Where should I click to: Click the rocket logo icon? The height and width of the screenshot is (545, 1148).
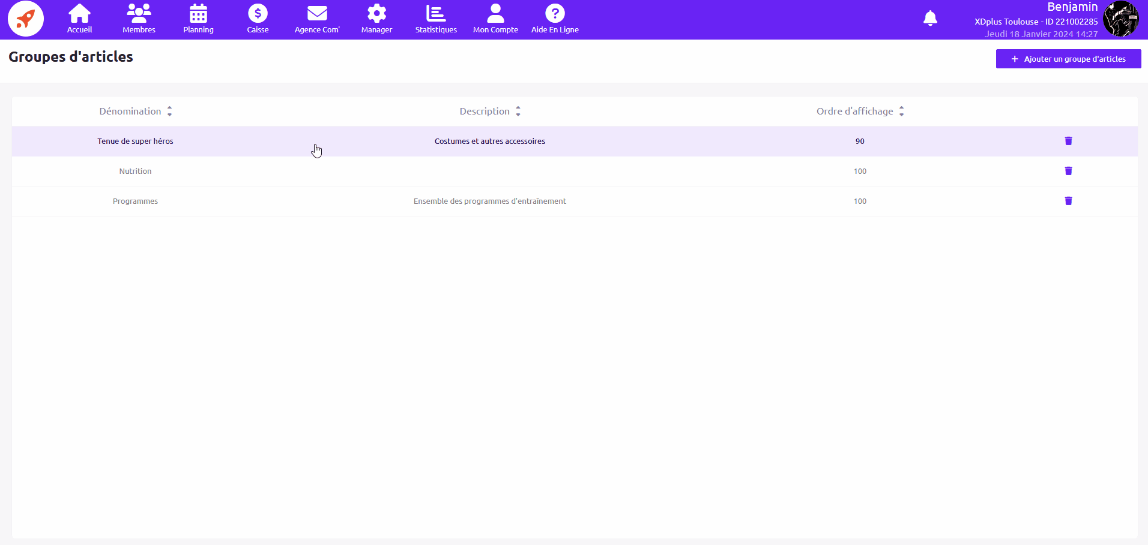click(26, 19)
